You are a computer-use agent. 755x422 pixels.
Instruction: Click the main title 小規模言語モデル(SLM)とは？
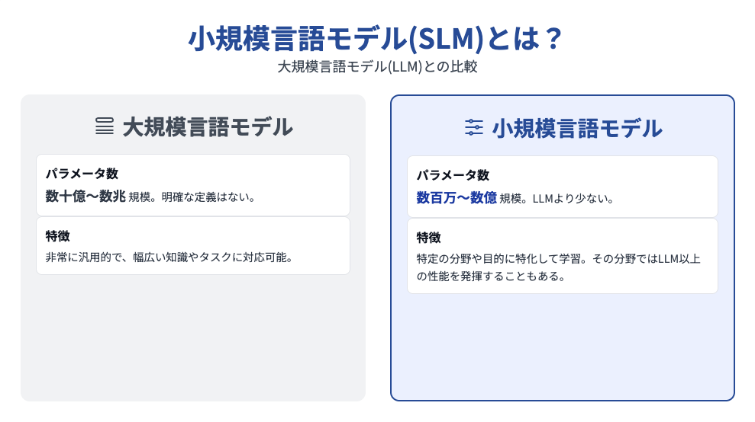pyautogui.click(x=375, y=38)
